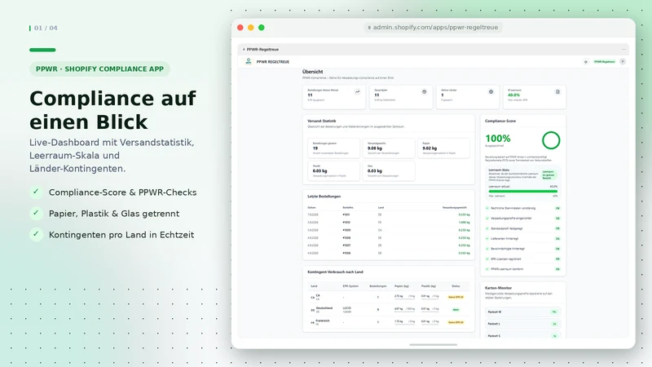The width and height of the screenshot is (652, 367).
Task: Click the Frankreich row country name
Action: (323, 321)
